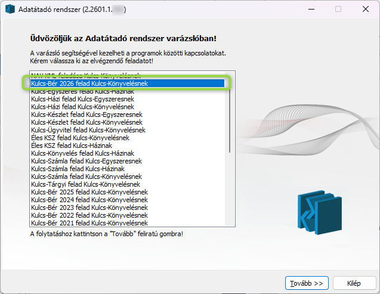The width and height of the screenshot is (380, 294).
Task: Select Kulcs-Számla felad Kulcs-Könyvelésnek
Action: pyautogui.click(x=128, y=177)
